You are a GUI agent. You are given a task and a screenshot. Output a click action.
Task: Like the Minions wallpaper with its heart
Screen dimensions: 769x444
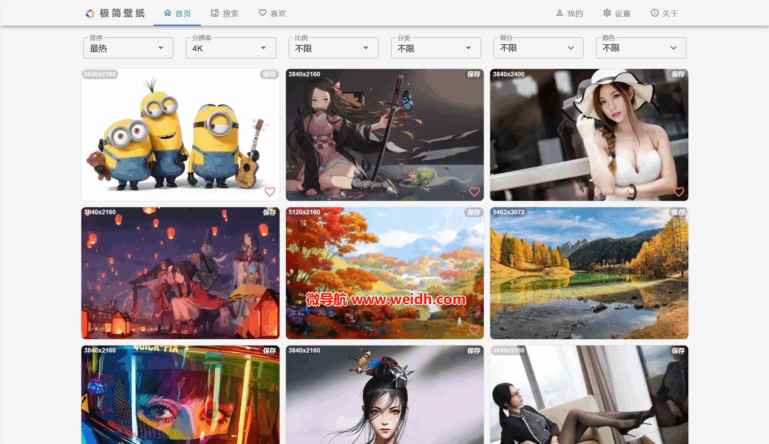[x=270, y=192]
